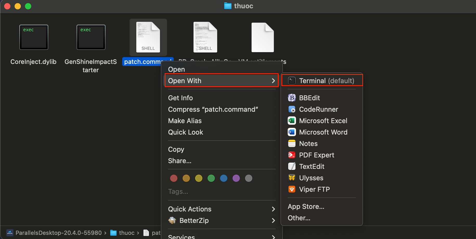Click Other… to browse for an app
The width and height of the screenshot is (476, 239).
coord(299,218)
